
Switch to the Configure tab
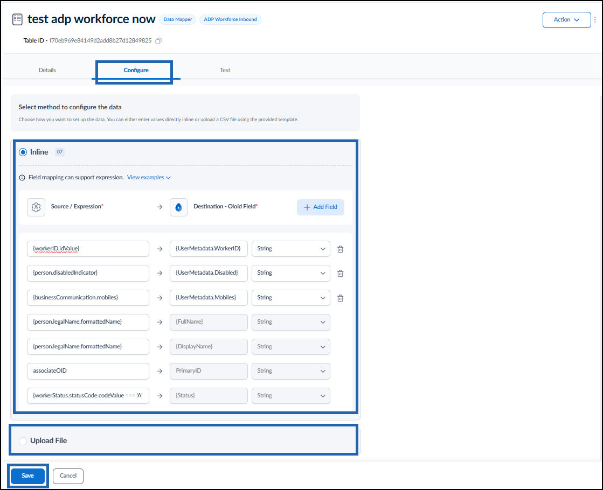[x=136, y=71]
